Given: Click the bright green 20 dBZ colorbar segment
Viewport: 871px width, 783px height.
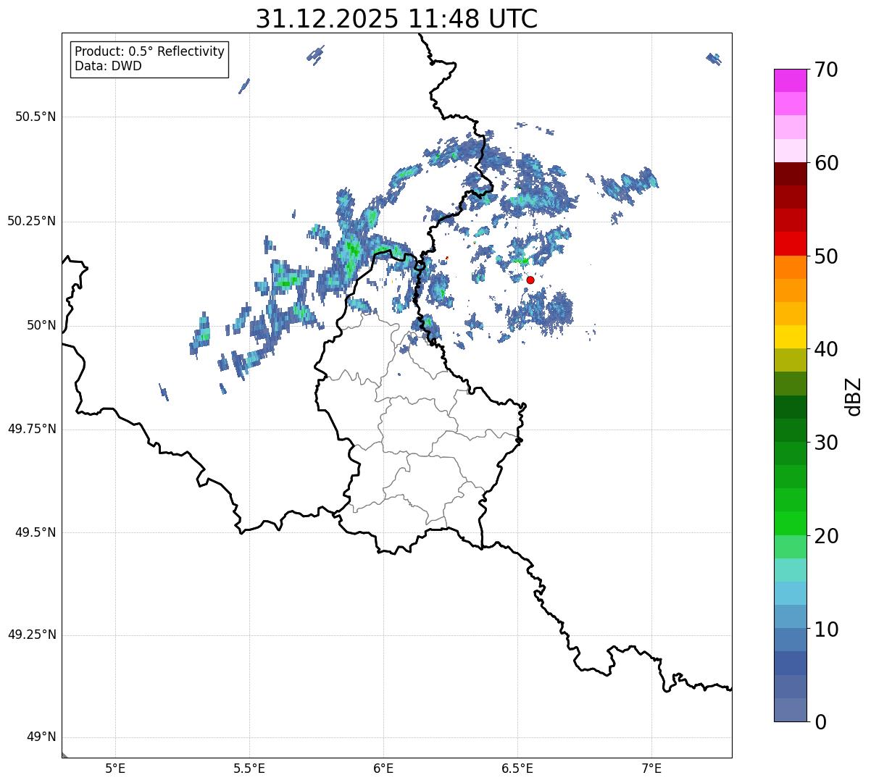Looking at the screenshot, I should 790,524.
